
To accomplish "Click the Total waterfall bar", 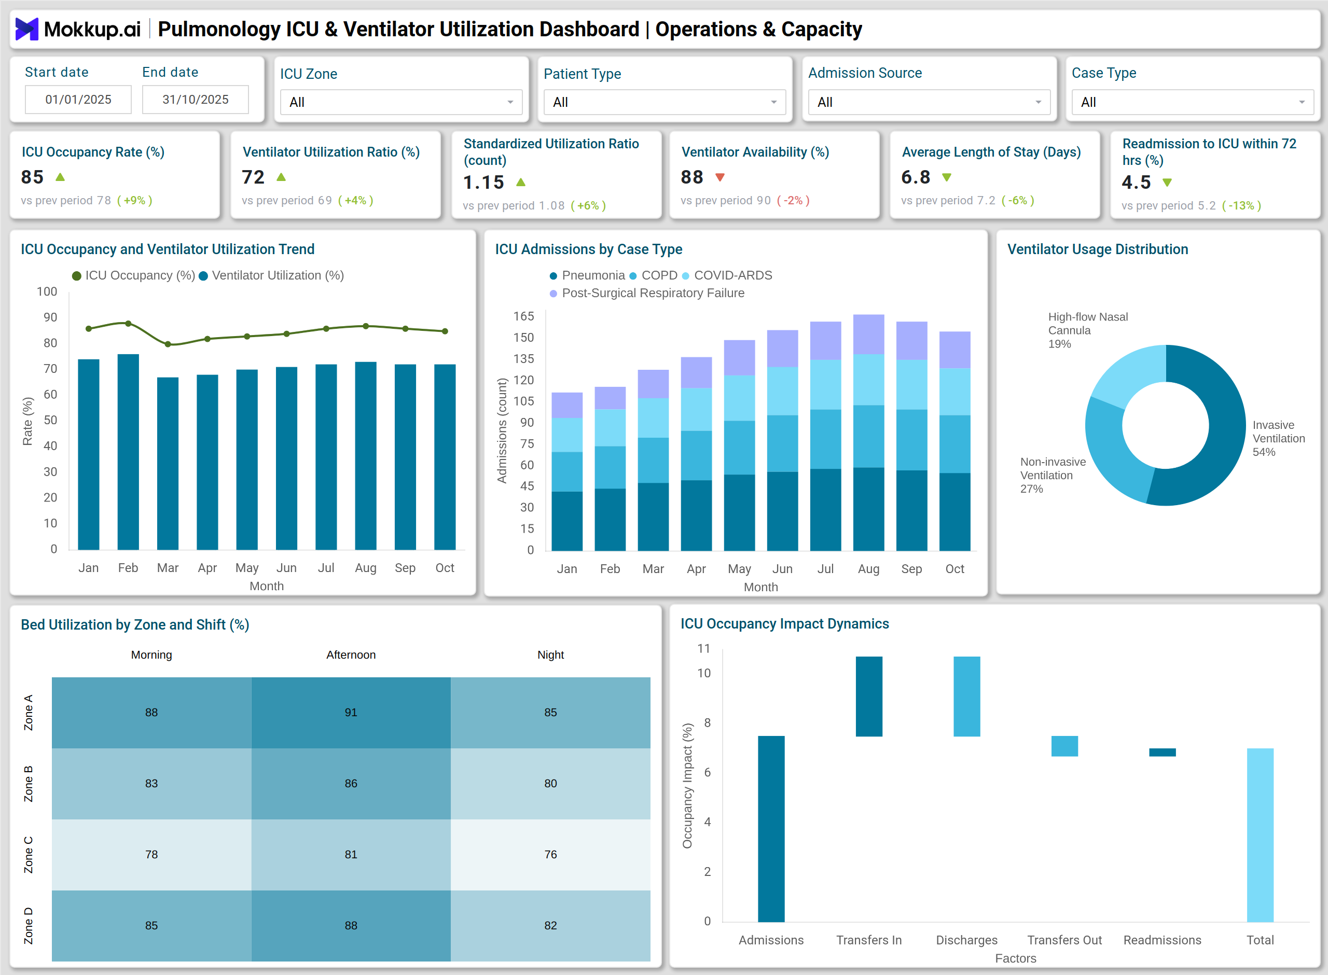I will click(x=1260, y=835).
